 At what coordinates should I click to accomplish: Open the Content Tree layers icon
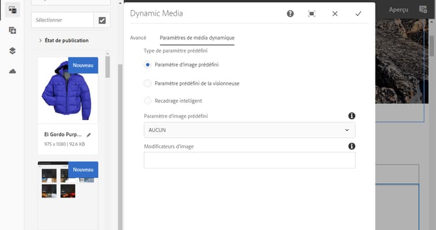tap(13, 51)
